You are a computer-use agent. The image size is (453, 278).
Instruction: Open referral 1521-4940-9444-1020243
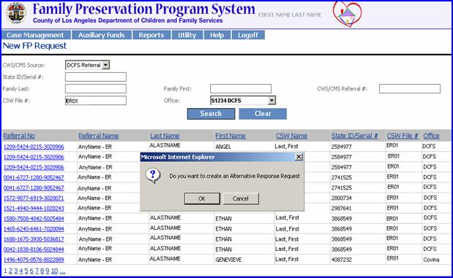click(34, 208)
